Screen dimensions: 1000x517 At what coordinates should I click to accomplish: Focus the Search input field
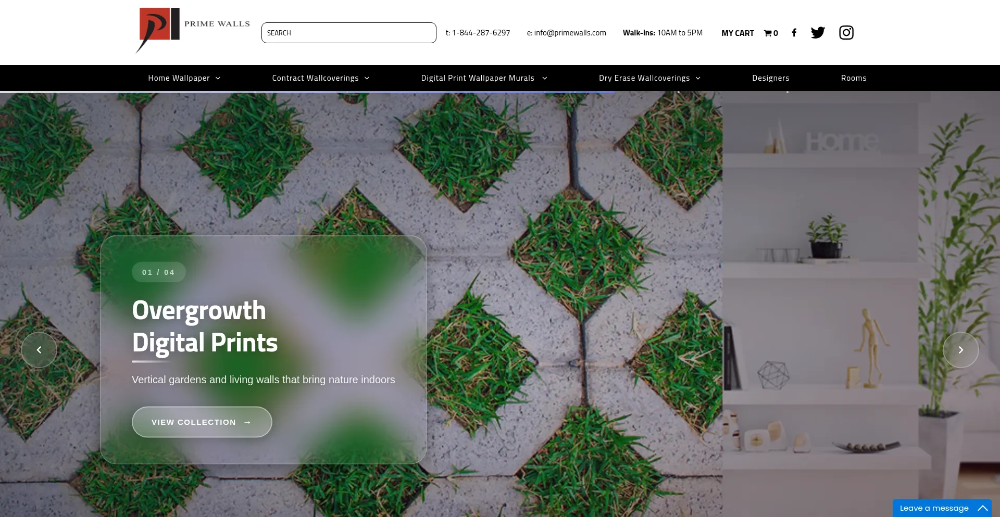(349, 33)
